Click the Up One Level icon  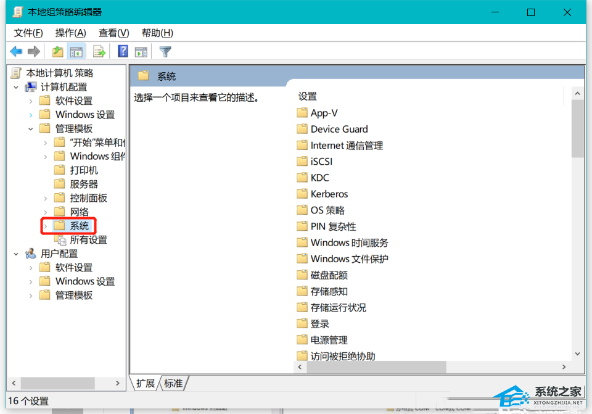(57, 51)
